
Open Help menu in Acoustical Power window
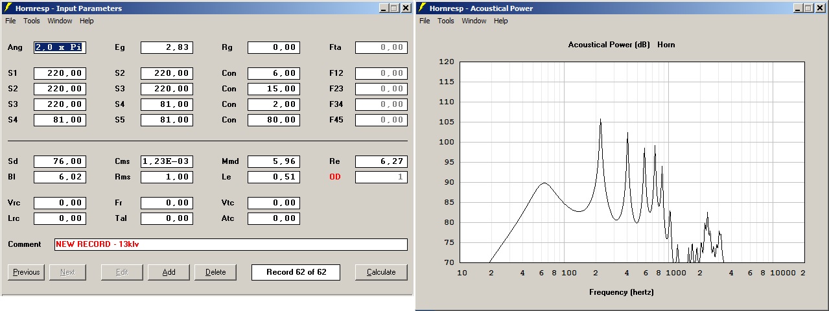(501, 21)
